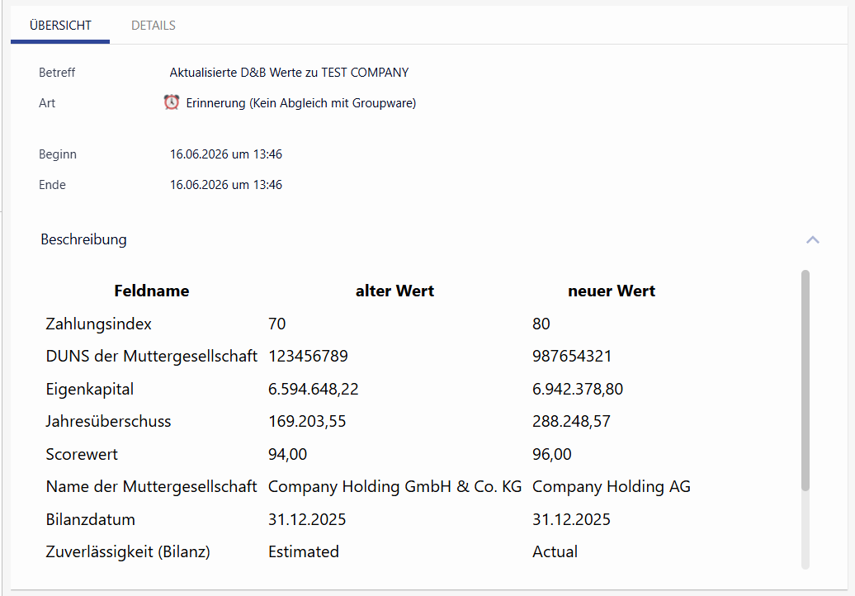Click Scorewert old value 94,00

click(x=287, y=454)
